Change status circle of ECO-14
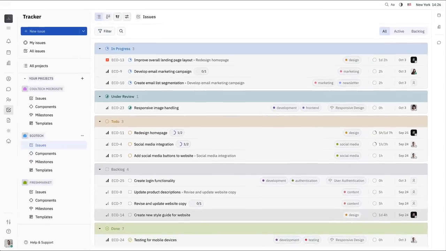The height and width of the screenshot is (251, 446). click(130, 215)
